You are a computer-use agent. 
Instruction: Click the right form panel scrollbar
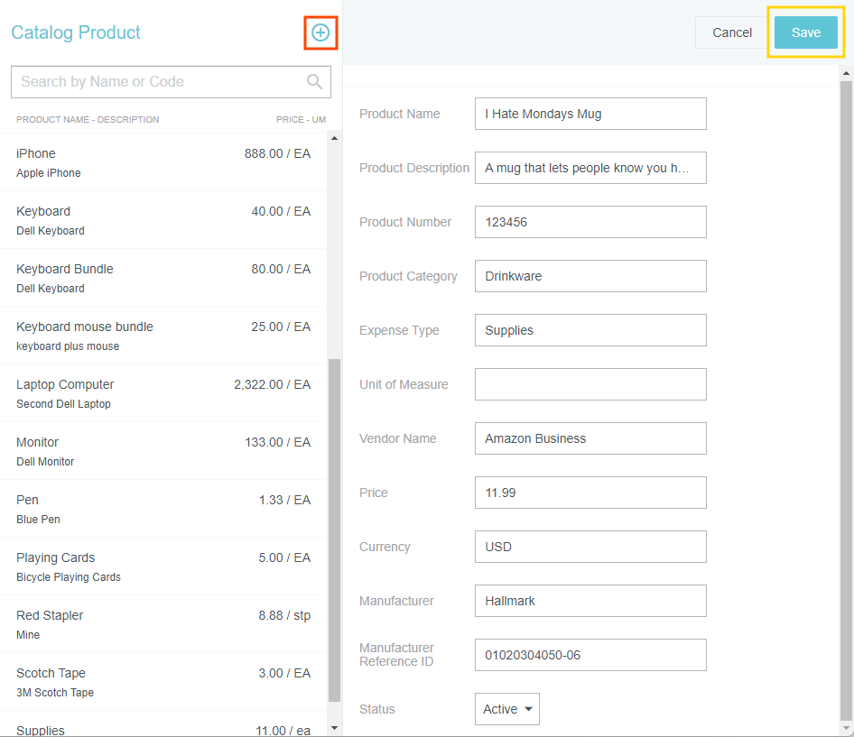click(846, 397)
